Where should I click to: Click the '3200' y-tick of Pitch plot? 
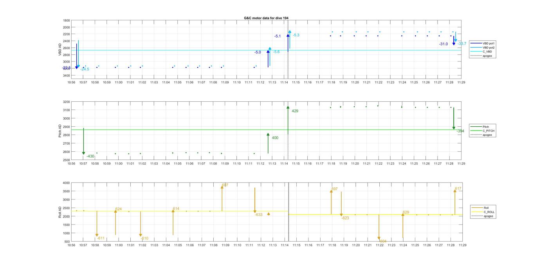[67, 102]
